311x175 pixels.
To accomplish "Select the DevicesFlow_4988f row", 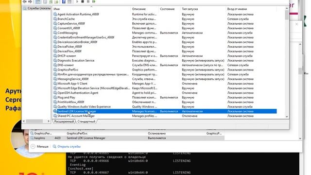I will tap(165, 51).
